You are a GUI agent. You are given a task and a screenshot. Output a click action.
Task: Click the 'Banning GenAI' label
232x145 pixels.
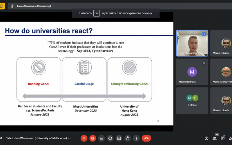pyautogui.click(x=39, y=84)
